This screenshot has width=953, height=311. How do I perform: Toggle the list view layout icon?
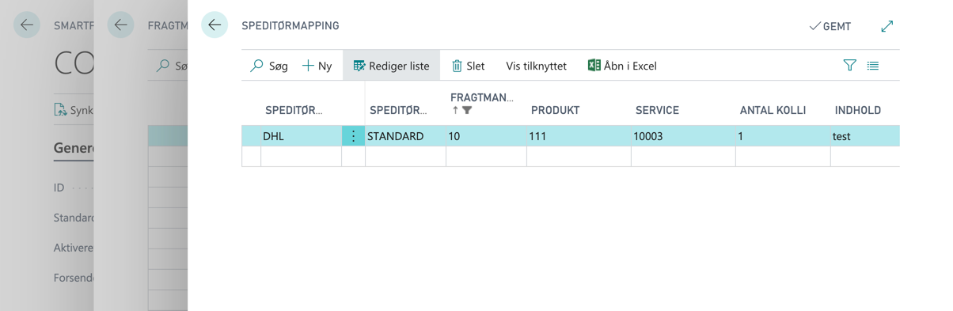[x=873, y=66]
